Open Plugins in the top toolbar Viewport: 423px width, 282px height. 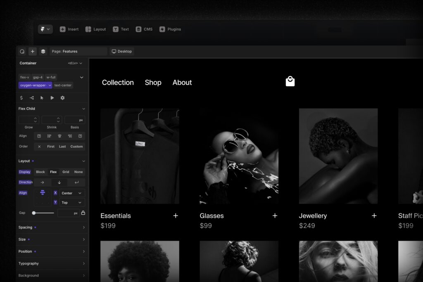pos(170,29)
